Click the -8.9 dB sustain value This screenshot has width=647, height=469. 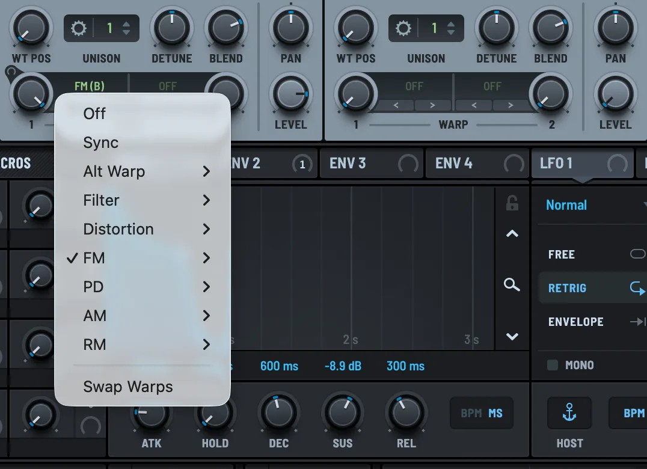coord(343,366)
